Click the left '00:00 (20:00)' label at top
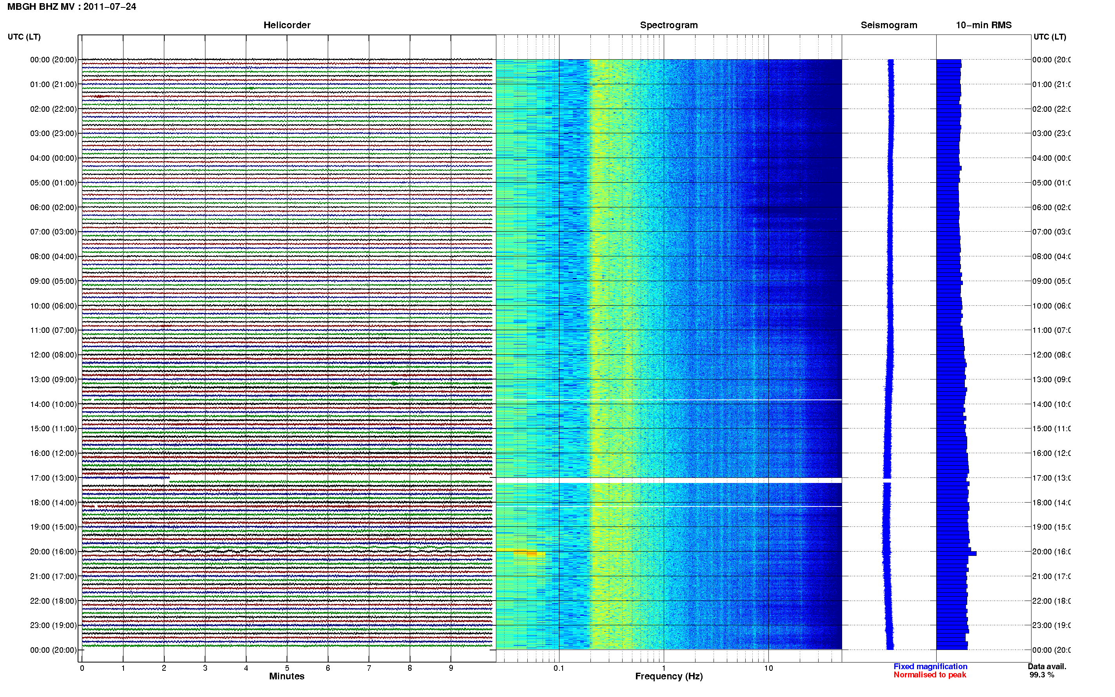The height and width of the screenshot is (697, 1115). click(x=53, y=60)
